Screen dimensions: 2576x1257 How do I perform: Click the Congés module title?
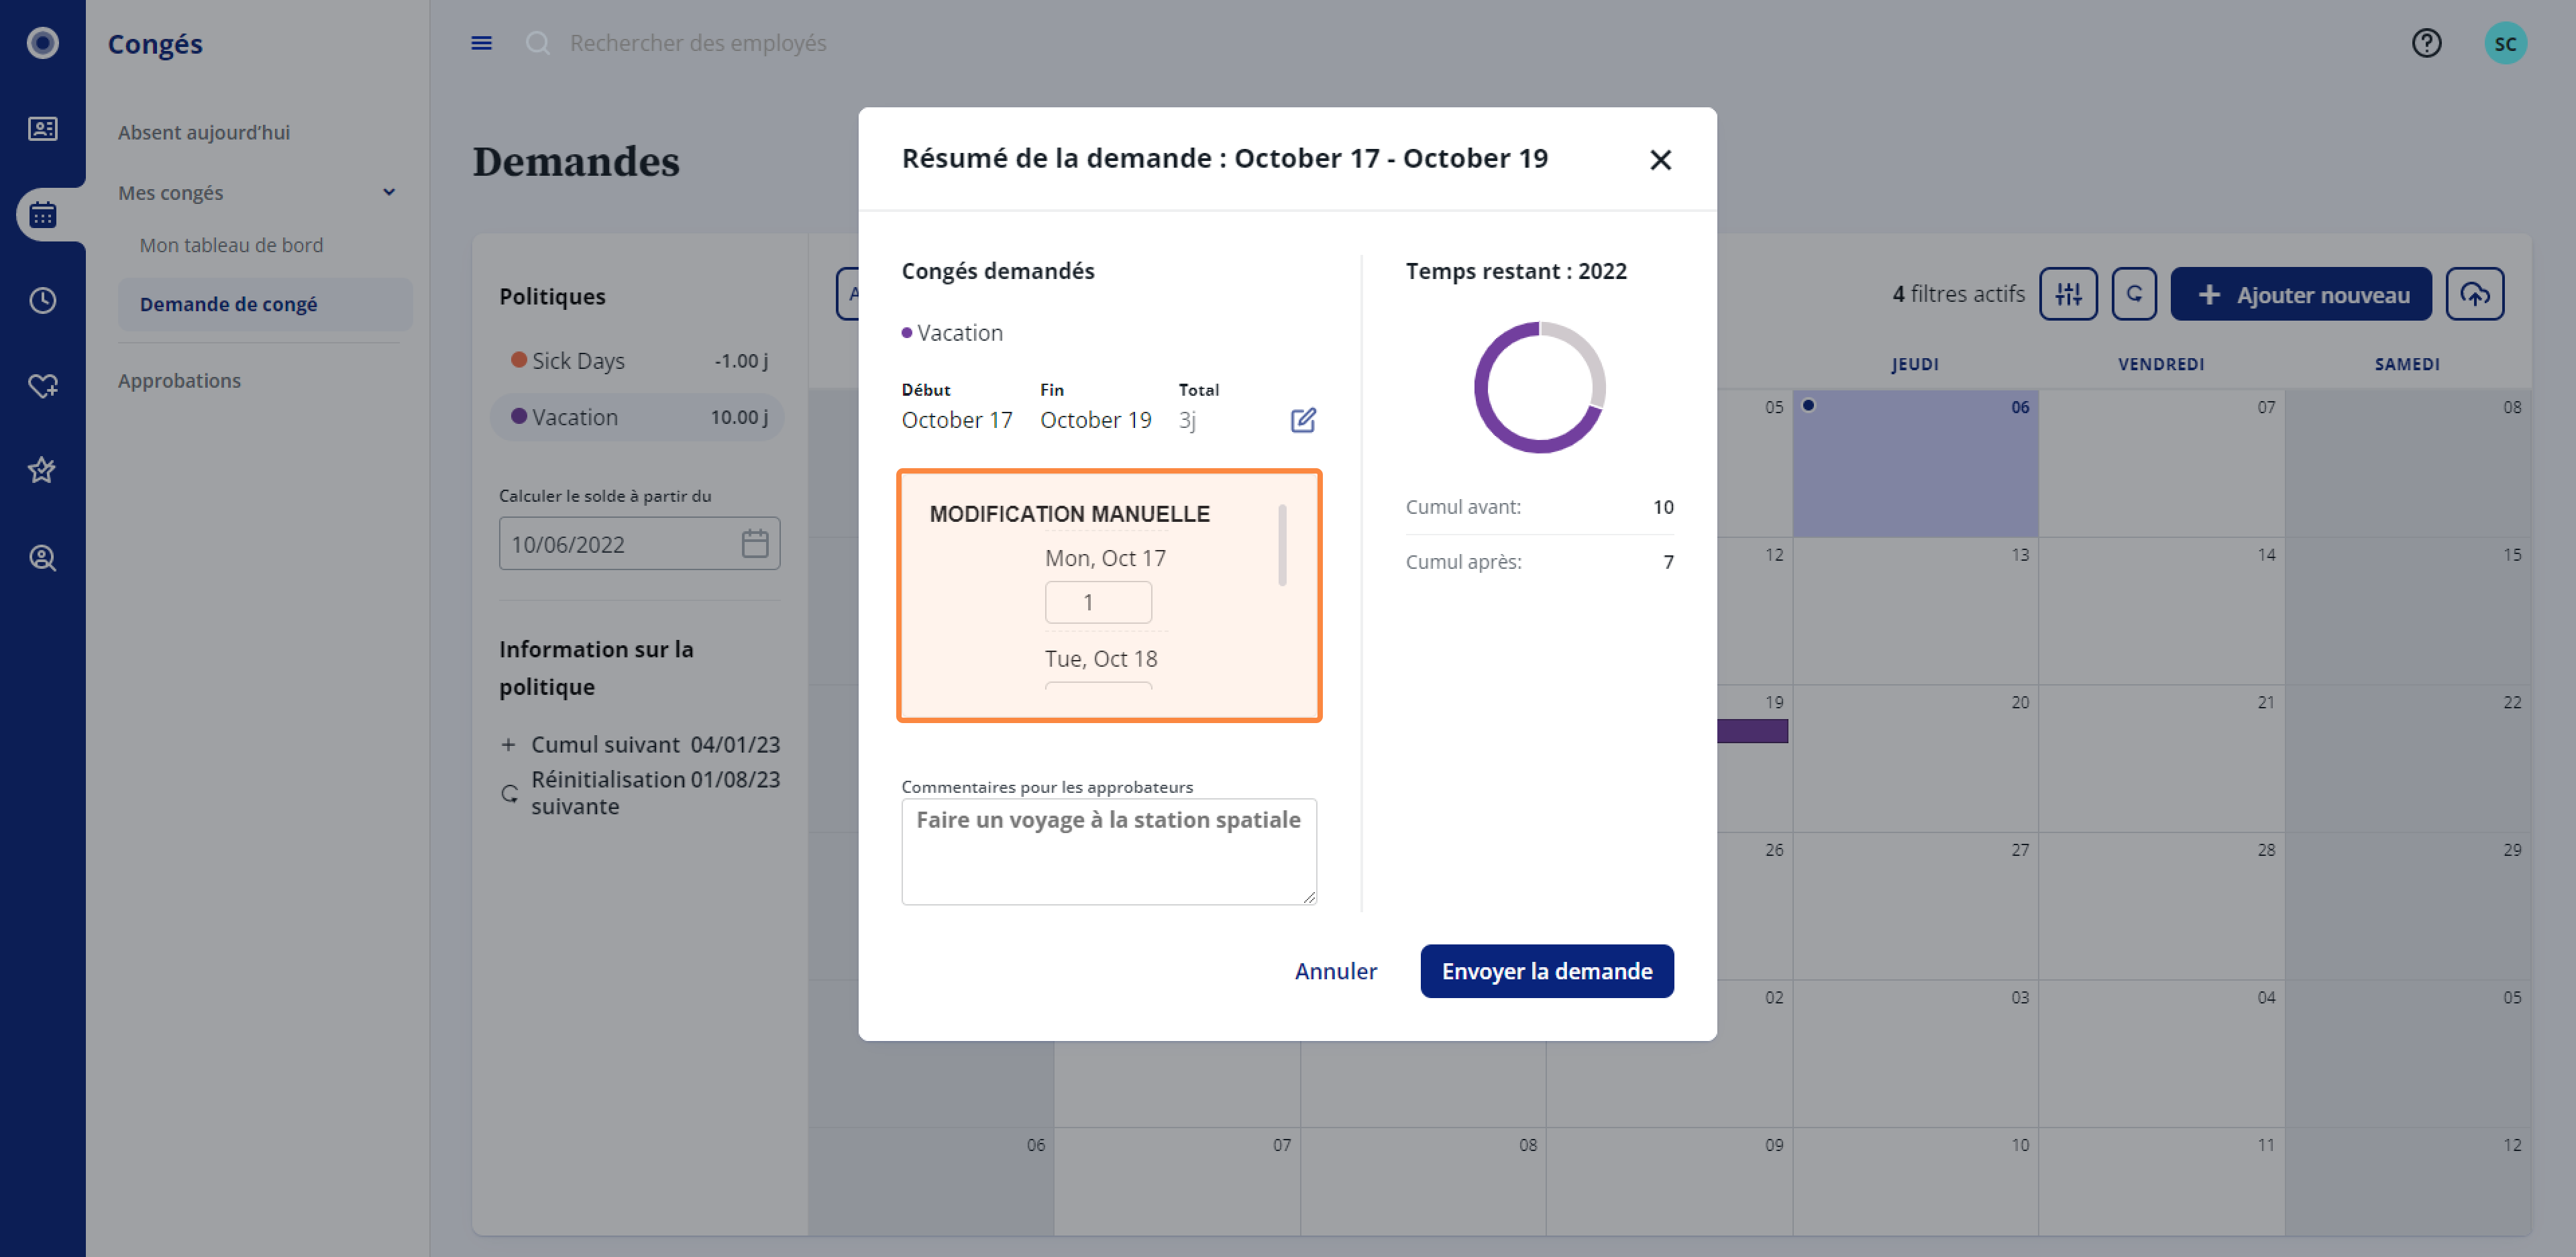[155, 44]
